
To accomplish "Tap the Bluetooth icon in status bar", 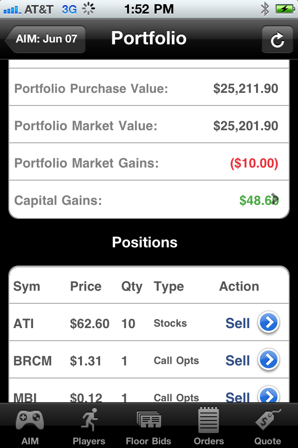I will tap(264, 9).
